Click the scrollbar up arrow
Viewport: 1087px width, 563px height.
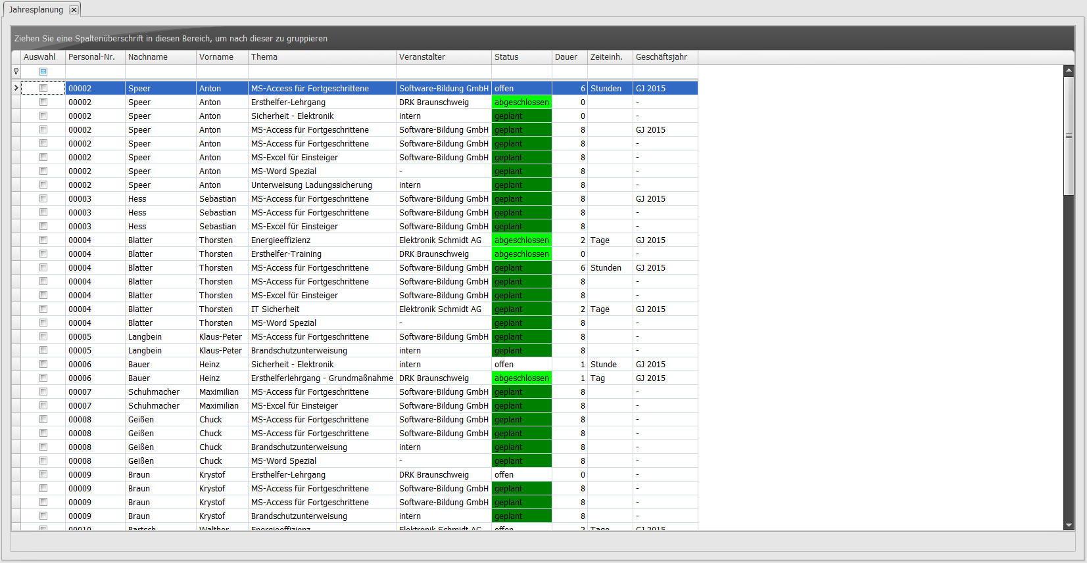[1069, 70]
